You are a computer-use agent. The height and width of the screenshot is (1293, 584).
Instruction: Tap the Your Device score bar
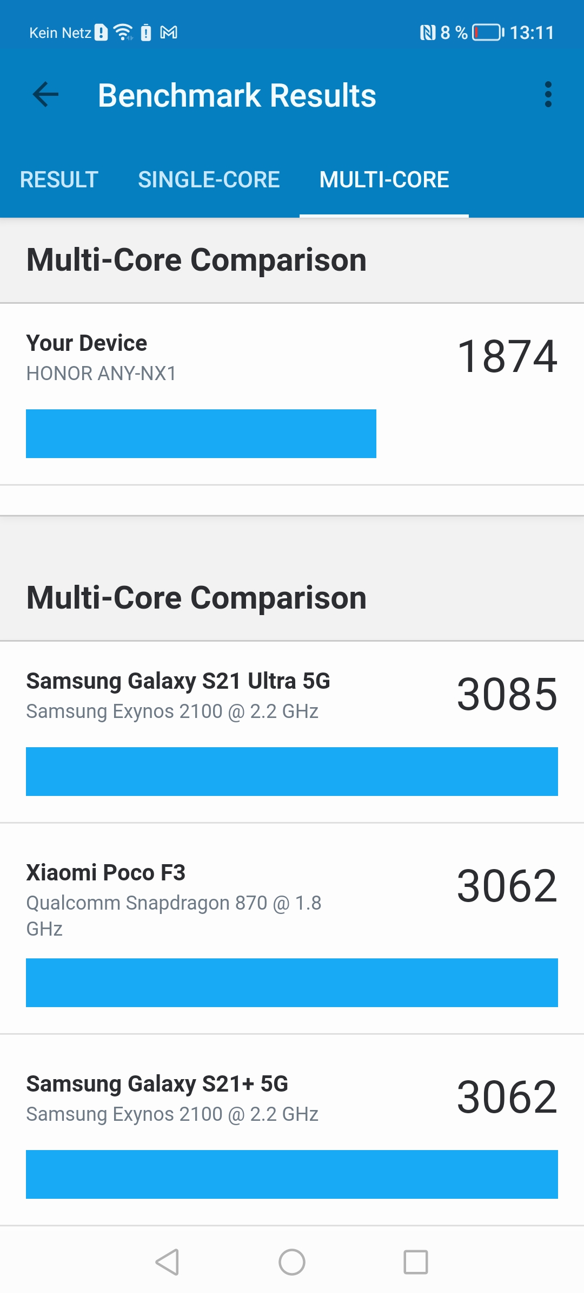point(201,434)
